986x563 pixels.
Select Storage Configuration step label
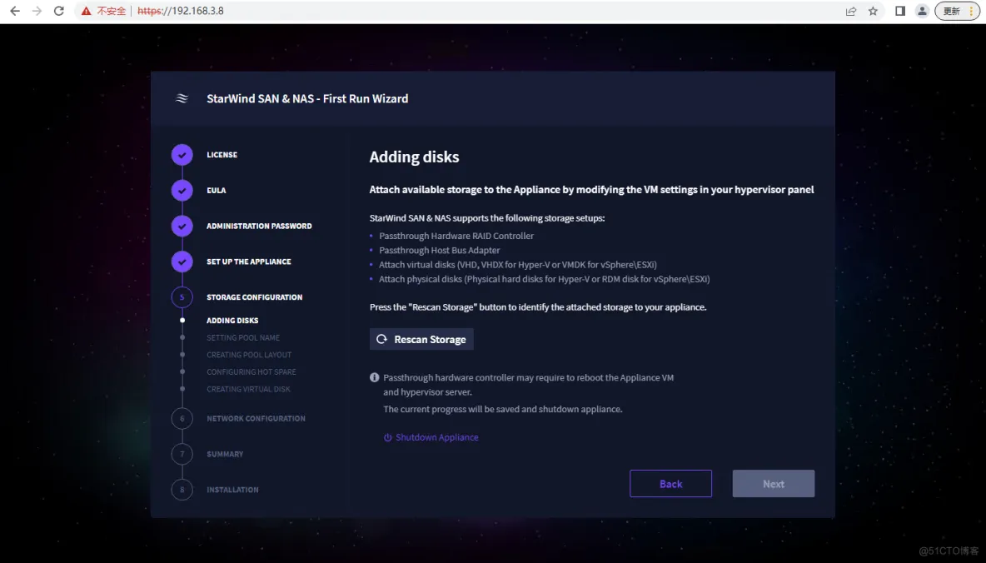(255, 297)
